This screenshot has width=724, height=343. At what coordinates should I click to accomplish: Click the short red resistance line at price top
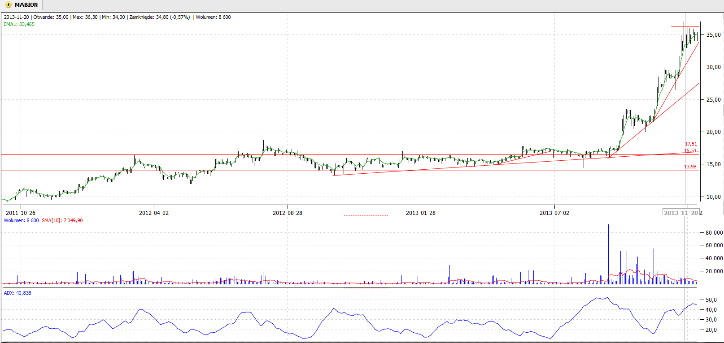(x=685, y=26)
